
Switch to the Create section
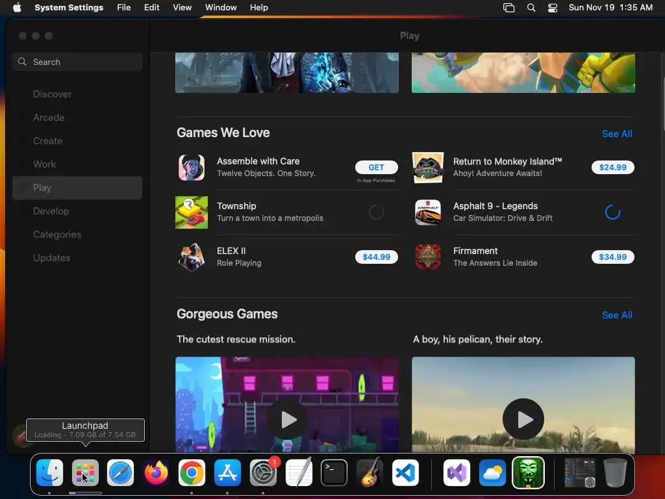click(77, 141)
